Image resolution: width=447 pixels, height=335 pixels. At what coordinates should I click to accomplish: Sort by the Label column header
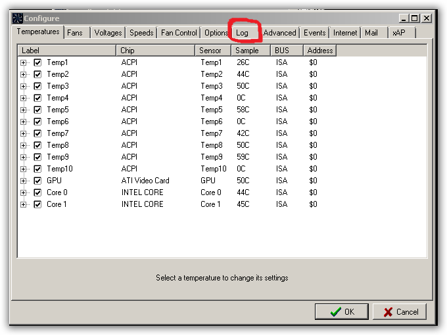click(67, 51)
